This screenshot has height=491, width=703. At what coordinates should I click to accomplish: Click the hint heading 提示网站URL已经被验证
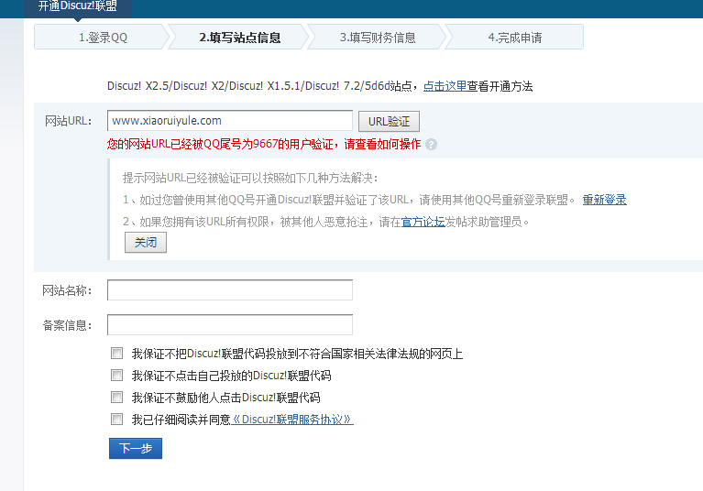(x=250, y=178)
